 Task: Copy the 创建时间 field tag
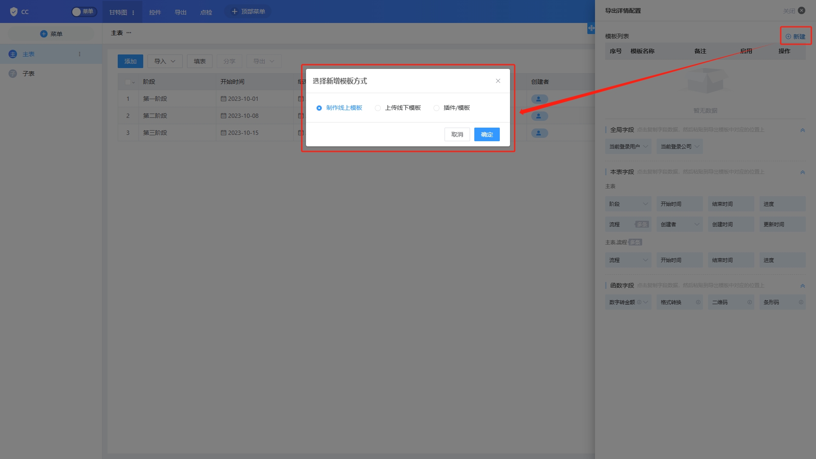pyautogui.click(x=731, y=224)
